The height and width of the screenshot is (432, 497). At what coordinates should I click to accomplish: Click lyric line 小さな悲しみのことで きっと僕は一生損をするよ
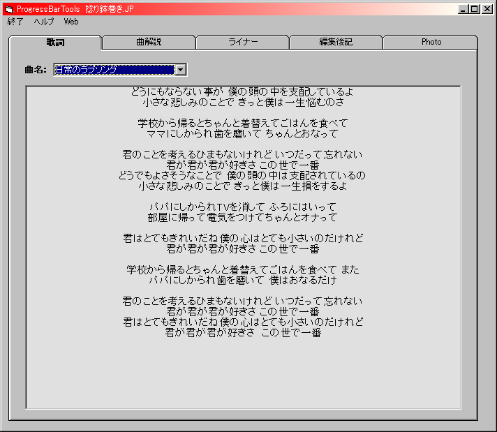tap(243, 186)
